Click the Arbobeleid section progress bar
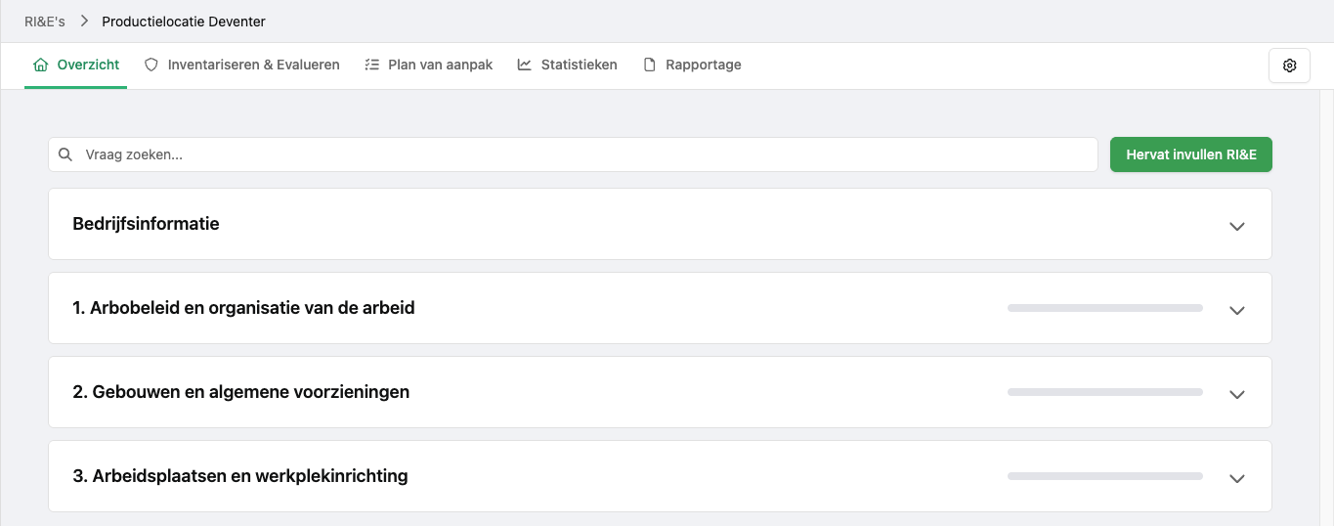Image resolution: width=1334 pixels, height=526 pixels. [1104, 308]
